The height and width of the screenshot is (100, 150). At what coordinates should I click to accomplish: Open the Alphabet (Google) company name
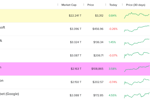(x=9, y=94)
